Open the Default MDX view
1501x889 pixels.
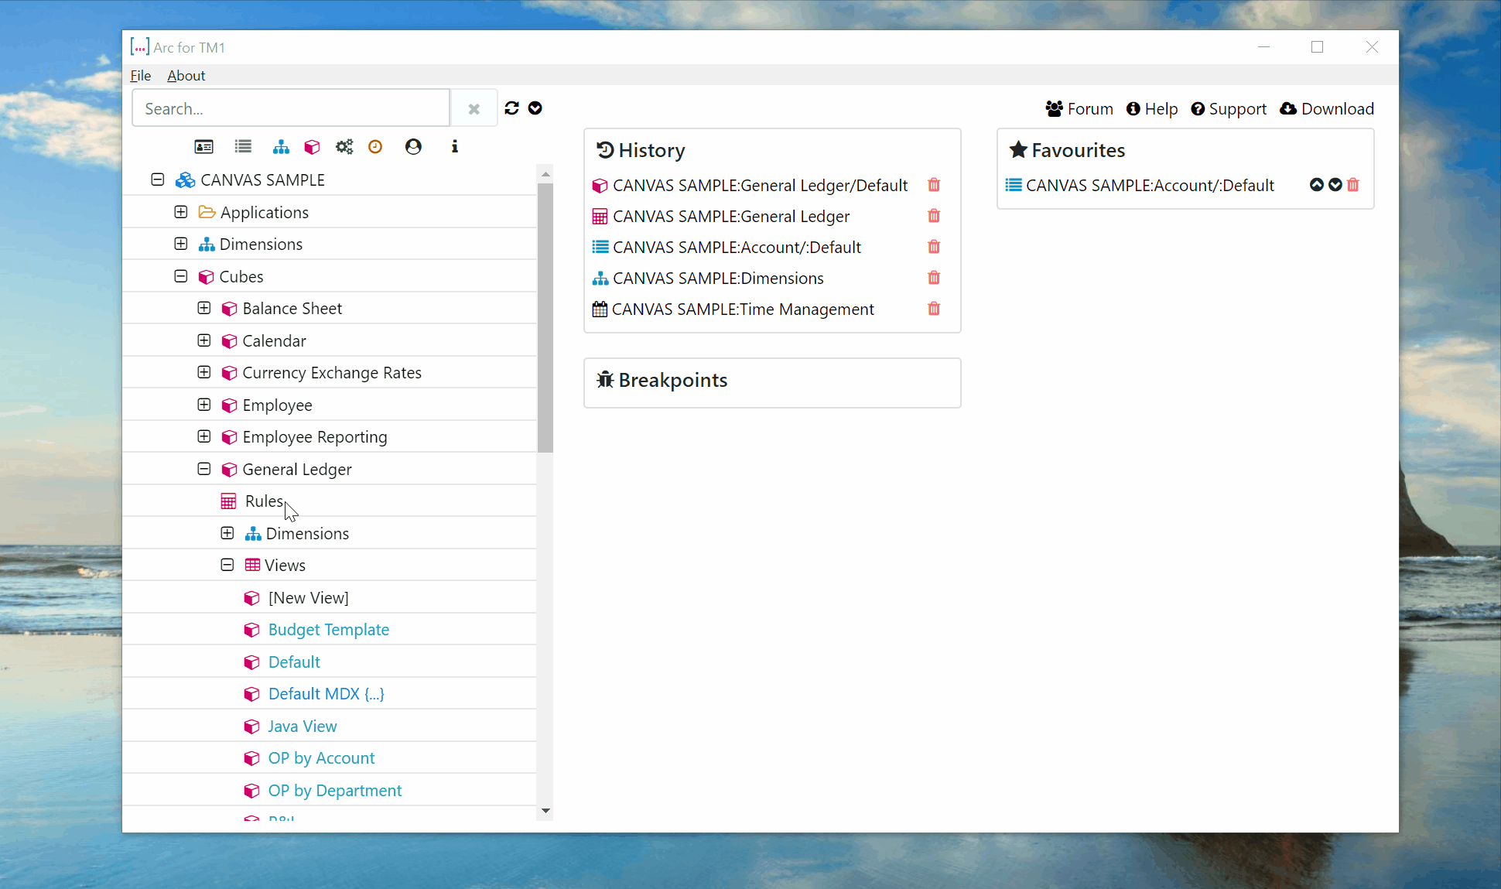(x=327, y=694)
